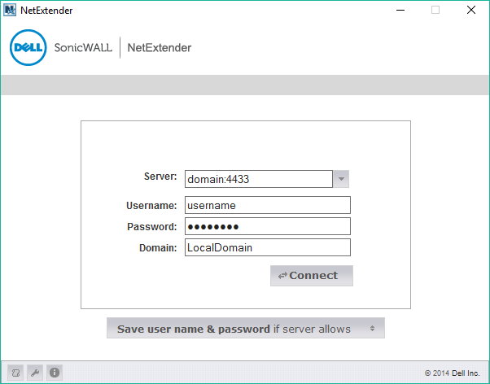
Task: Show the About info icon
Action: [55, 372]
